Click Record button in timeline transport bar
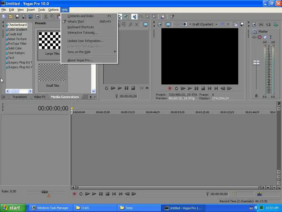The image size is (282, 212). click(x=74, y=194)
